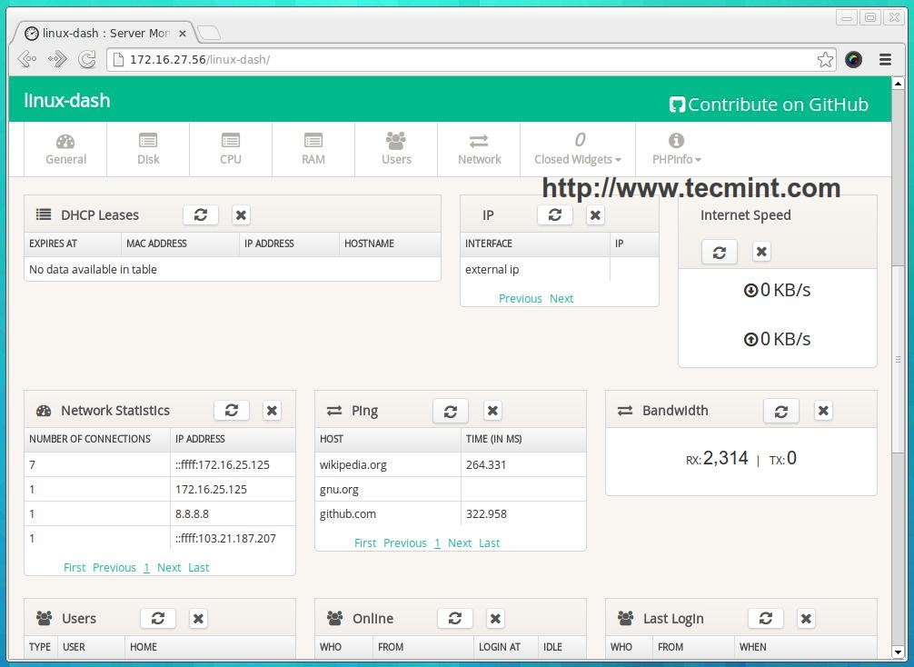The image size is (914, 667).
Task: Close the Internet Speed widget
Action: [x=761, y=252]
